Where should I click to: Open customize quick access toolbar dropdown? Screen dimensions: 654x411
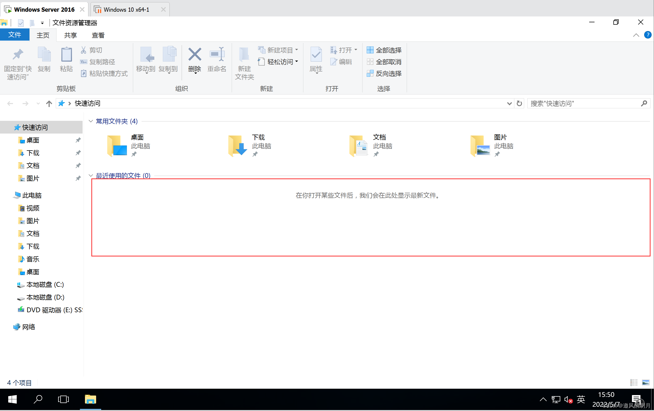pyautogui.click(x=42, y=23)
